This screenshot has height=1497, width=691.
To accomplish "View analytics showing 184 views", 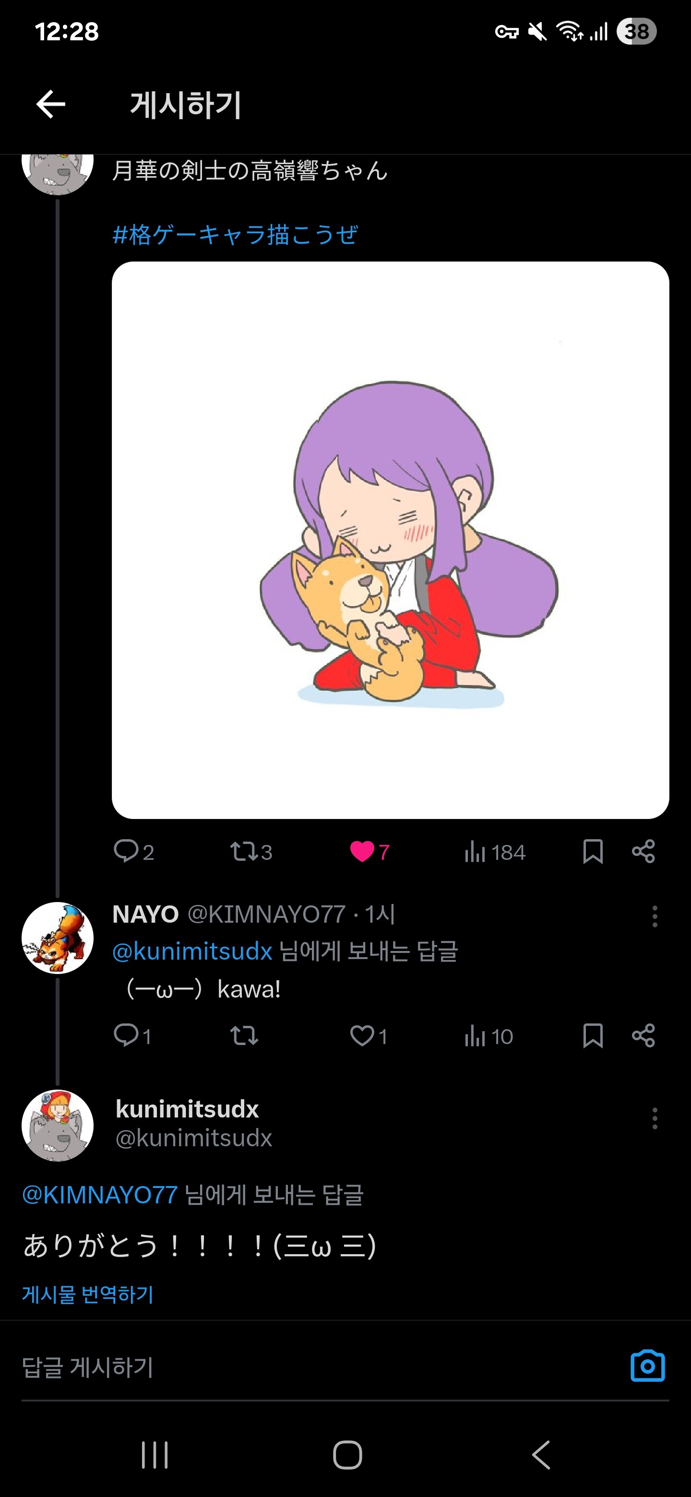I will (x=495, y=852).
